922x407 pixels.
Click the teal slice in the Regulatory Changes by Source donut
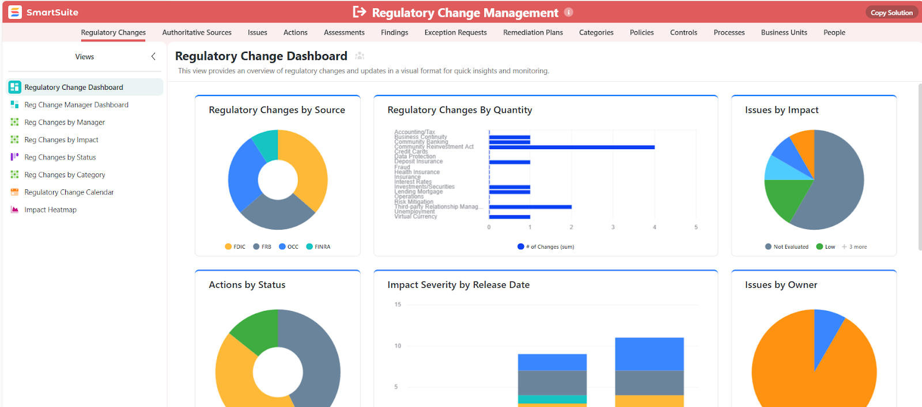(x=267, y=145)
